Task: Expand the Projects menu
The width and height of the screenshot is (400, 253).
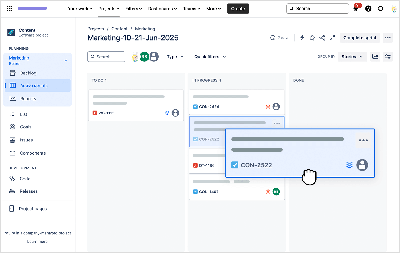Action: (x=109, y=9)
